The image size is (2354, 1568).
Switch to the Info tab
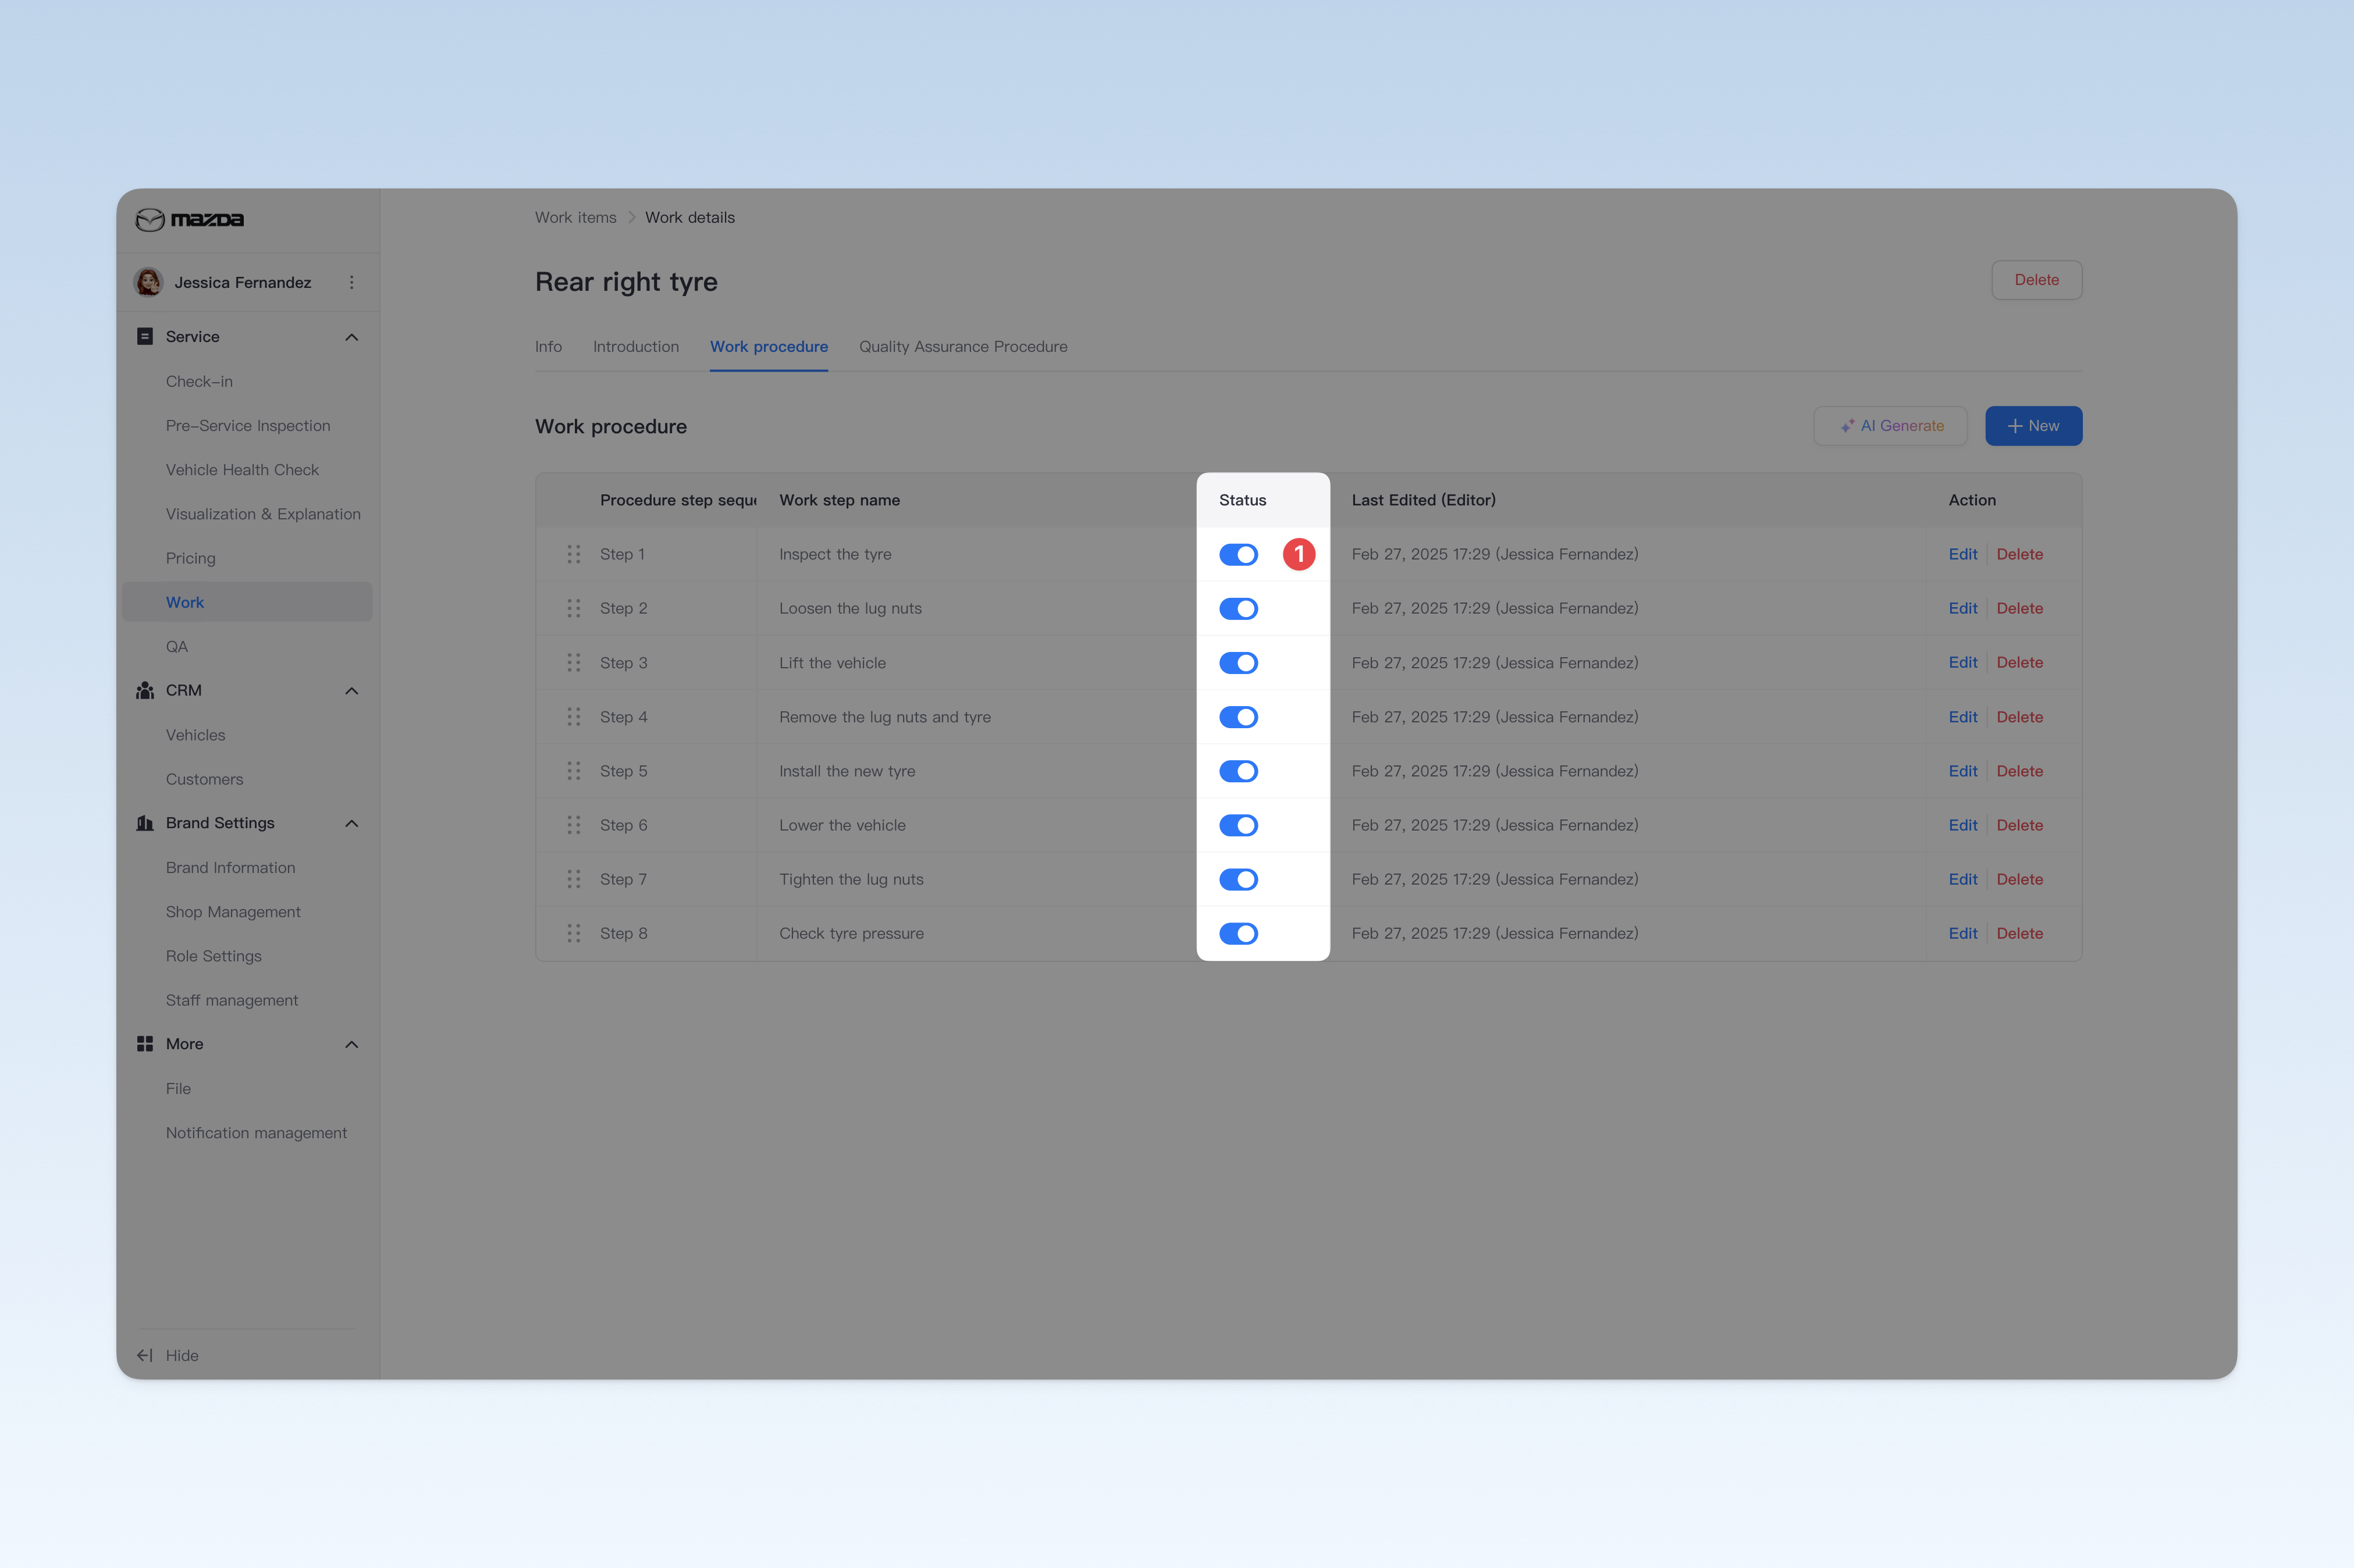[548, 347]
